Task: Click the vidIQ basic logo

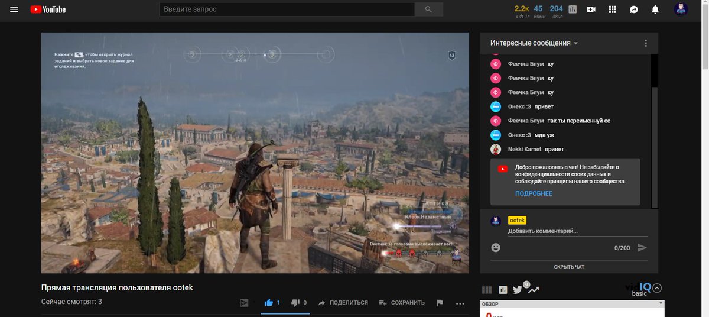Action: [x=638, y=289]
